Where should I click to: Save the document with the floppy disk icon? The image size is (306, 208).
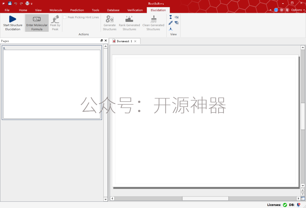(x=10, y=3)
